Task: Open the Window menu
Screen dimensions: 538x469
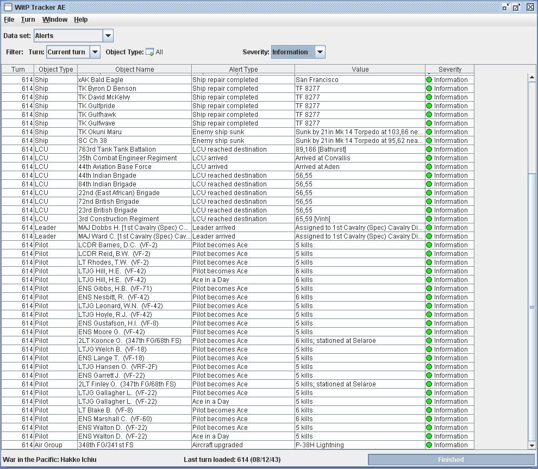Action: click(55, 20)
